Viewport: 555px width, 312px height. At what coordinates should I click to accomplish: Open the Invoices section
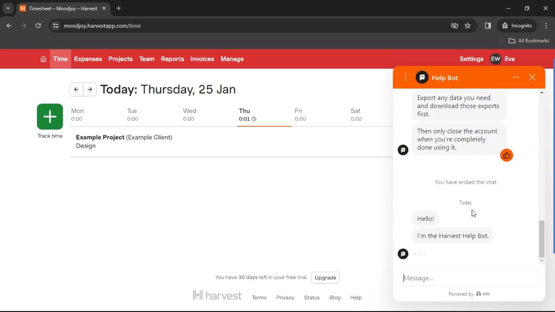click(202, 59)
